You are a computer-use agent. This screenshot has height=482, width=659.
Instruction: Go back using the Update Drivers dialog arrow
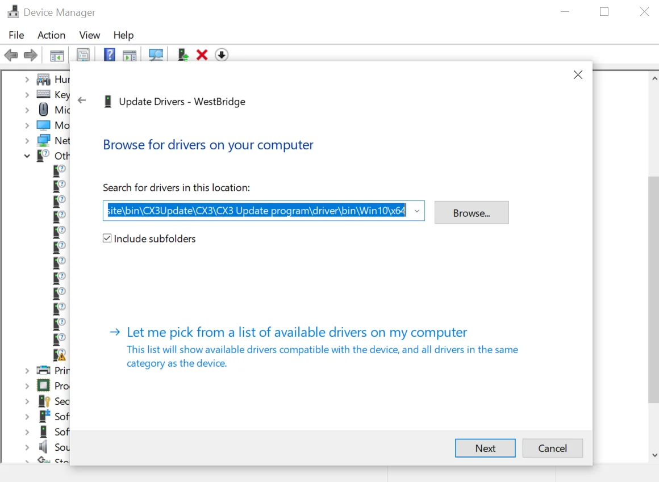(82, 100)
